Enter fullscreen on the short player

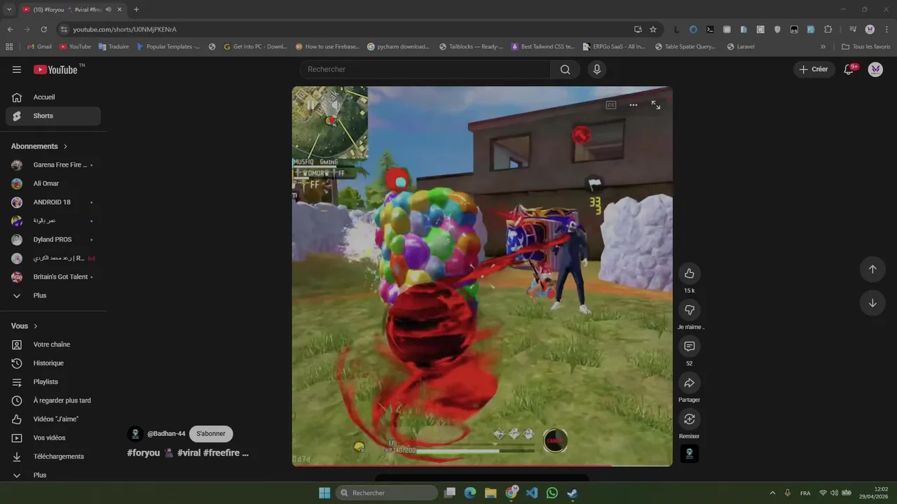656,105
